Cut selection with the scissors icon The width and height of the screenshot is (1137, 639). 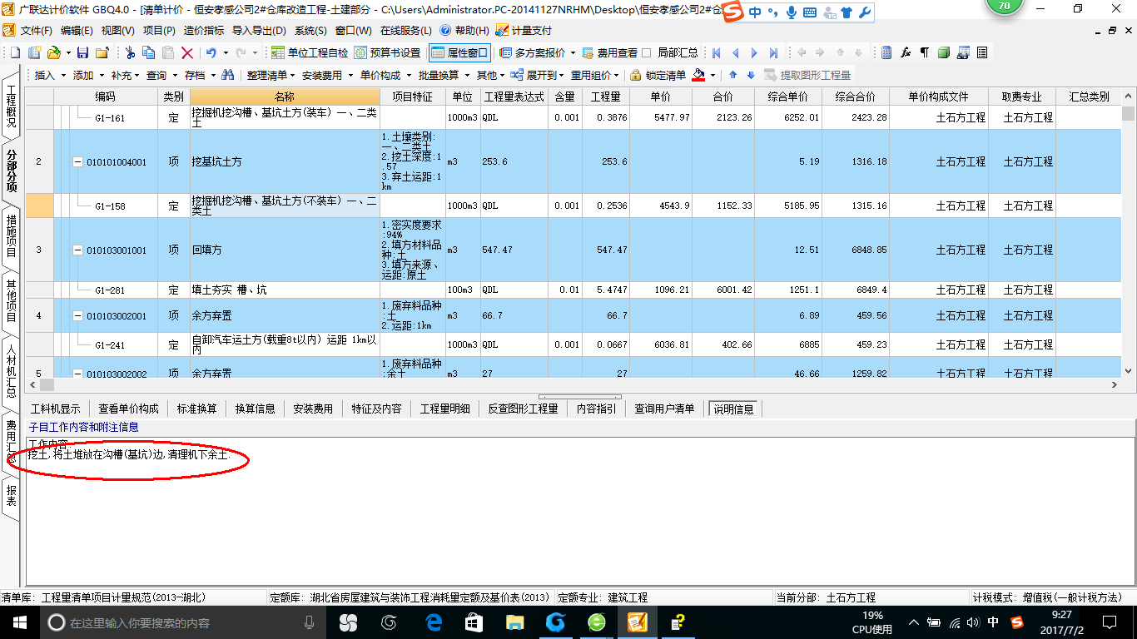tap(130, 52)
